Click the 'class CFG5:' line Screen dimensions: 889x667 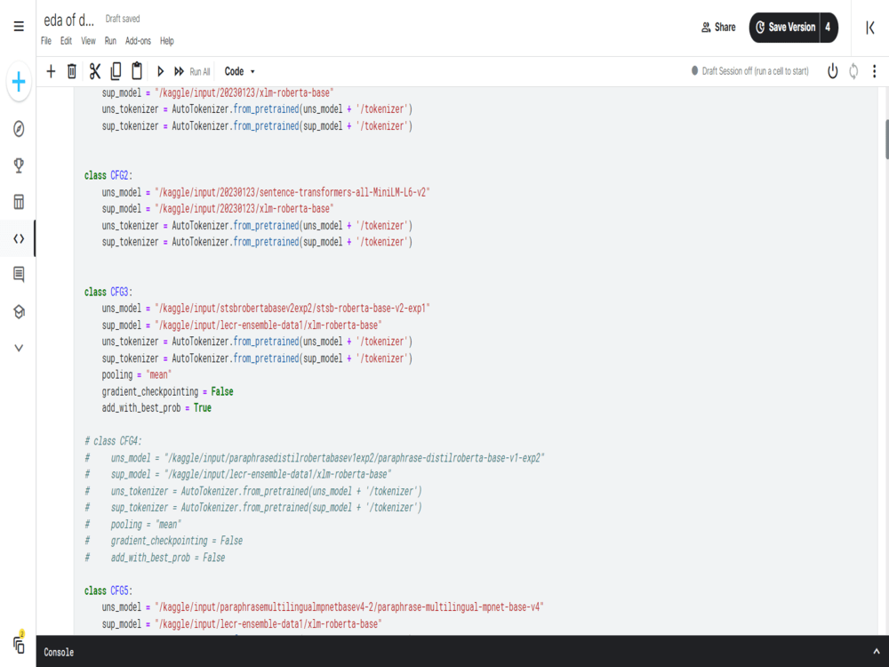pyautogui.click(x=108, y=591)
